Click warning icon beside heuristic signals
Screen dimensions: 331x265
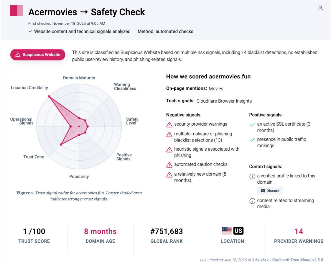click(169, 150)
